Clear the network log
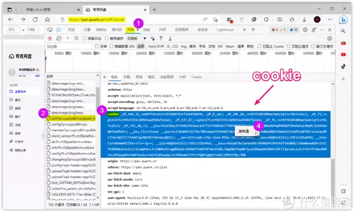The image size is (354, 212). click(59, 38)
